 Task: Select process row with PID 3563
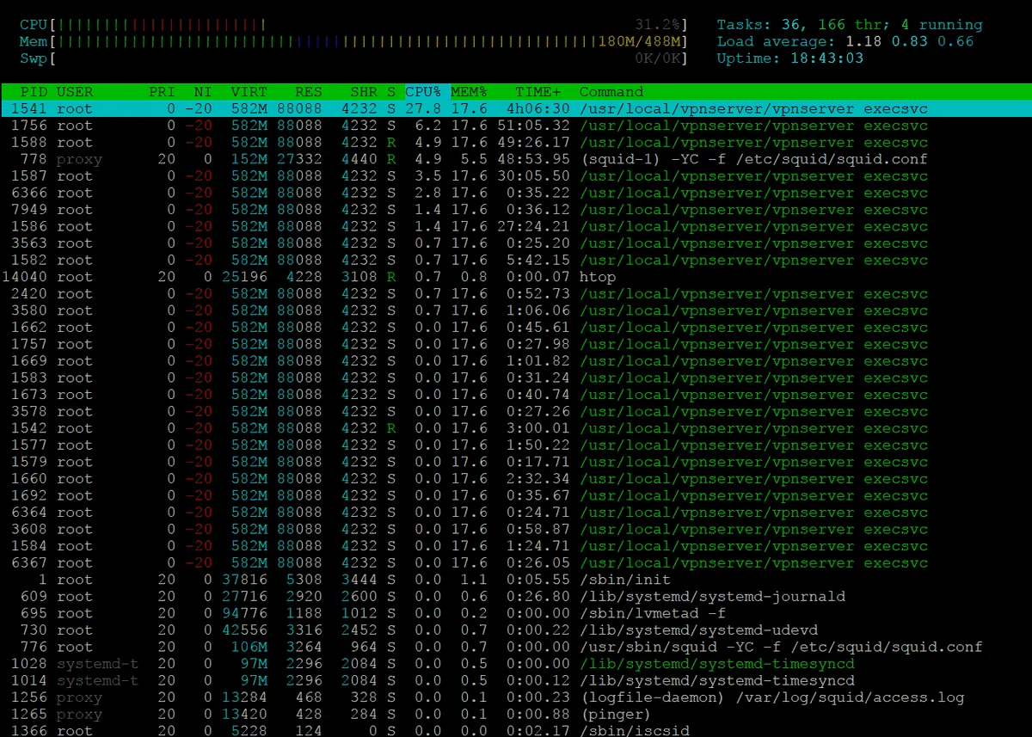(x=516, y=243)
